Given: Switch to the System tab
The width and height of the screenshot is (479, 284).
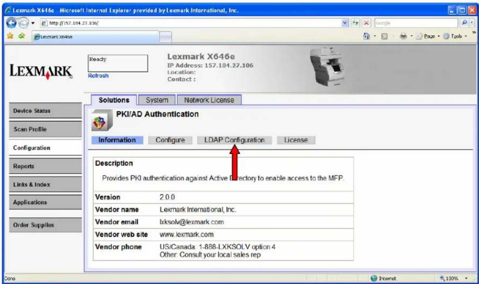Looking at the screenshot, I should [157, 100].
